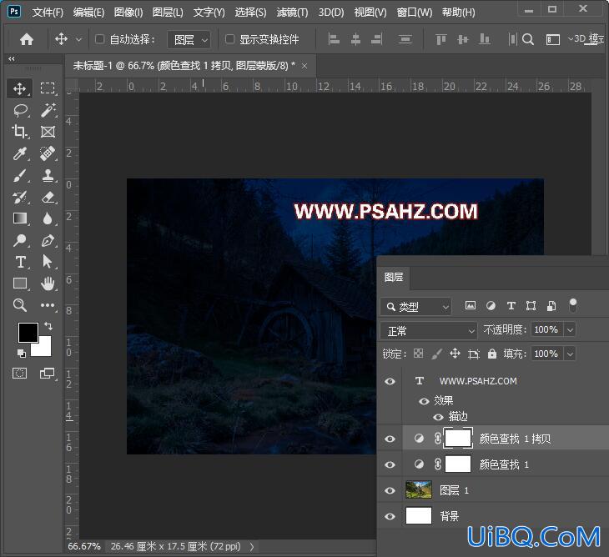Choose the Eraser tool
Screen dimensions: 609x557
click(48, 197)
